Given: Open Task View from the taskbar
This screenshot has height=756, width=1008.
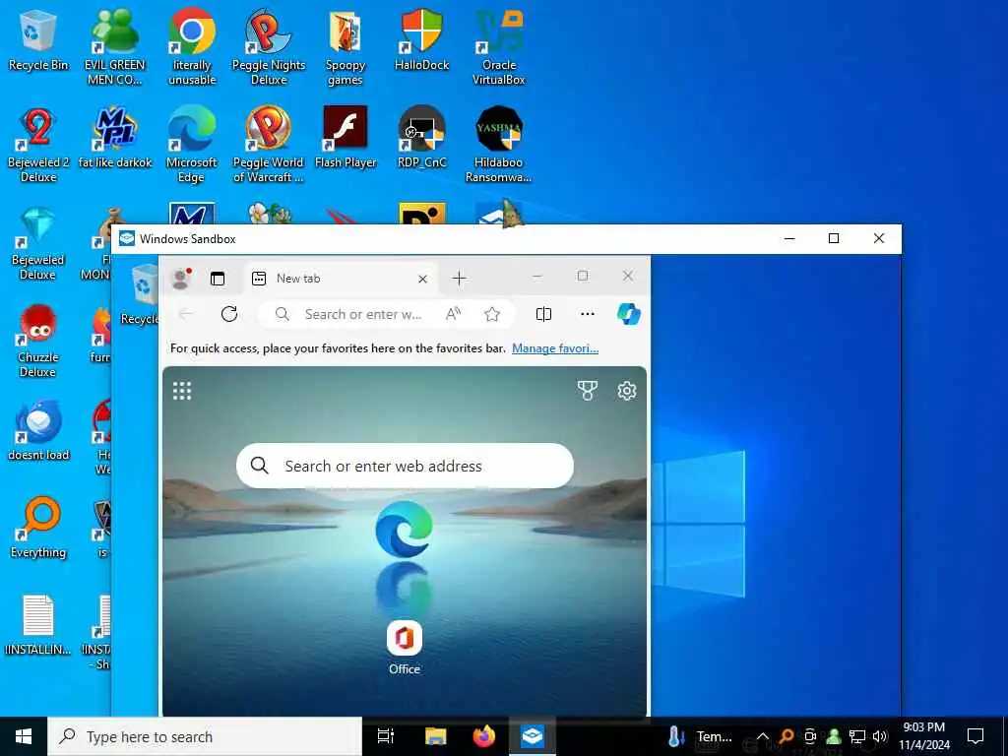Looking at the screenshot, I should 386,736.
